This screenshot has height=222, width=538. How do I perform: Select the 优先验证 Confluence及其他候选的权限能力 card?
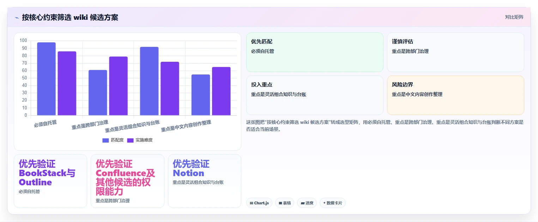[x=127, y=181]
